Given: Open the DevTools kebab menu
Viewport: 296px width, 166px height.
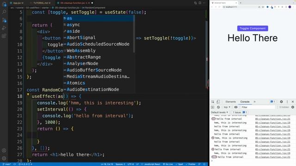Looking at the screenshot, I should coord(287,101).
